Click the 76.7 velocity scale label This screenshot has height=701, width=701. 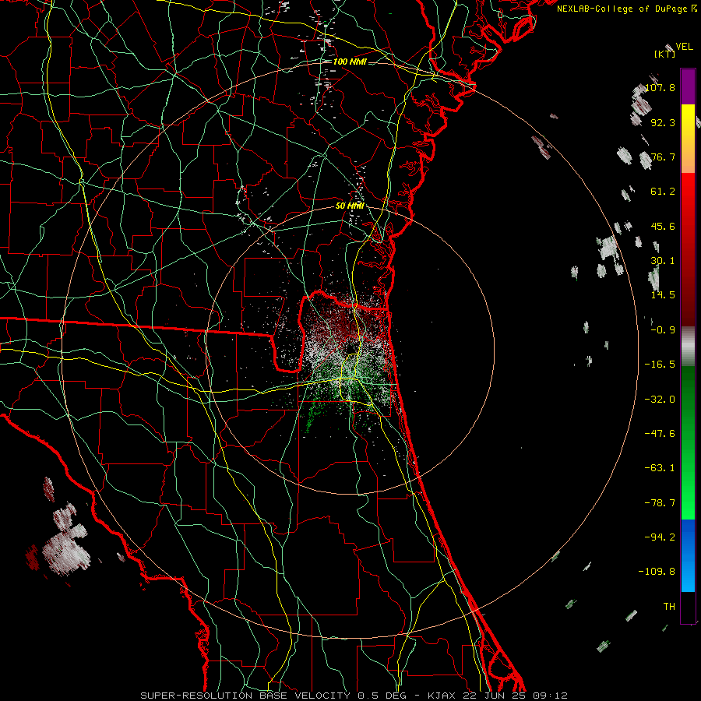pyautogui.click(x=663, y=157)
